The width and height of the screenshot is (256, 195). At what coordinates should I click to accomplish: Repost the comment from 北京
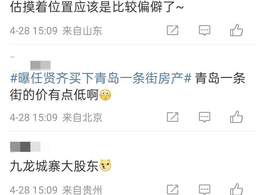point(172,117)
